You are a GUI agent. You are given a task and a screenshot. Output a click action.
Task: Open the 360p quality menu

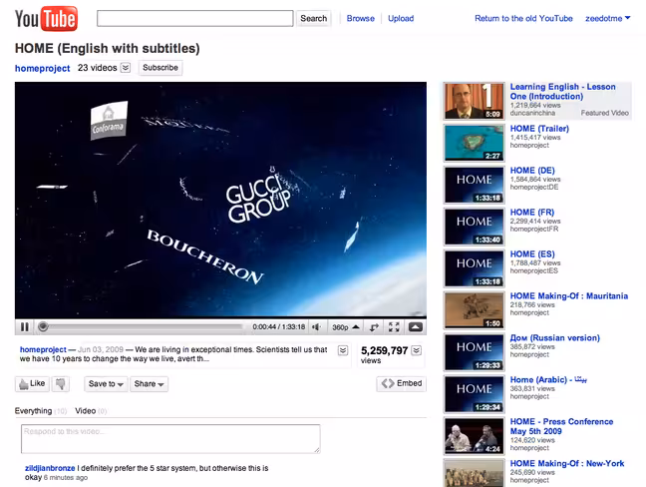(346, 327)
